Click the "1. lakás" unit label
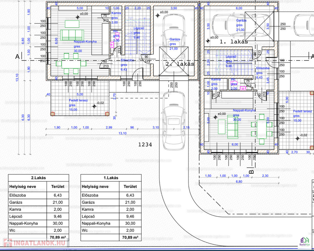The height and width of the screenshot is (251, 314). (x=233, y=42)
